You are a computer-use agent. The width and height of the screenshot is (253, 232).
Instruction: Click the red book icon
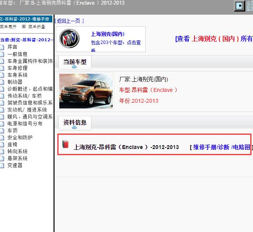coord(65,144)
